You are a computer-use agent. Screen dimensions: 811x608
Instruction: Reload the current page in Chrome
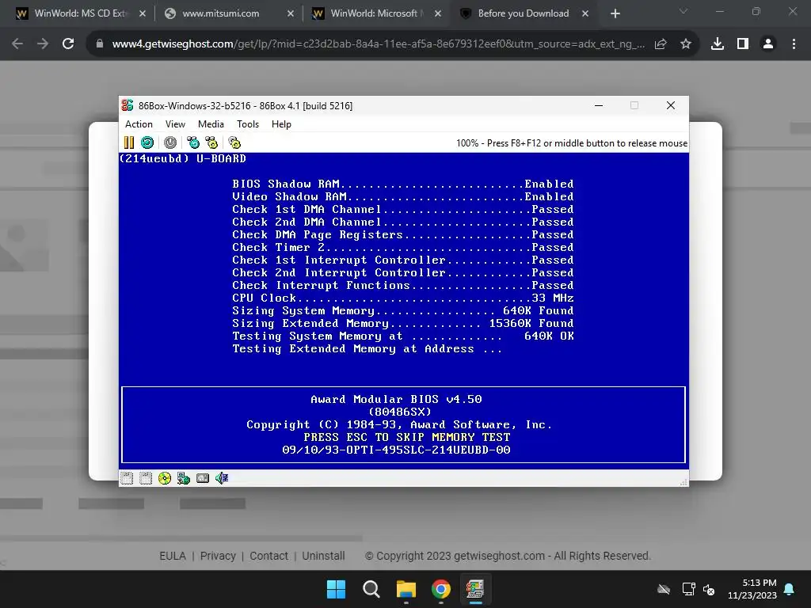pos(68,44)
